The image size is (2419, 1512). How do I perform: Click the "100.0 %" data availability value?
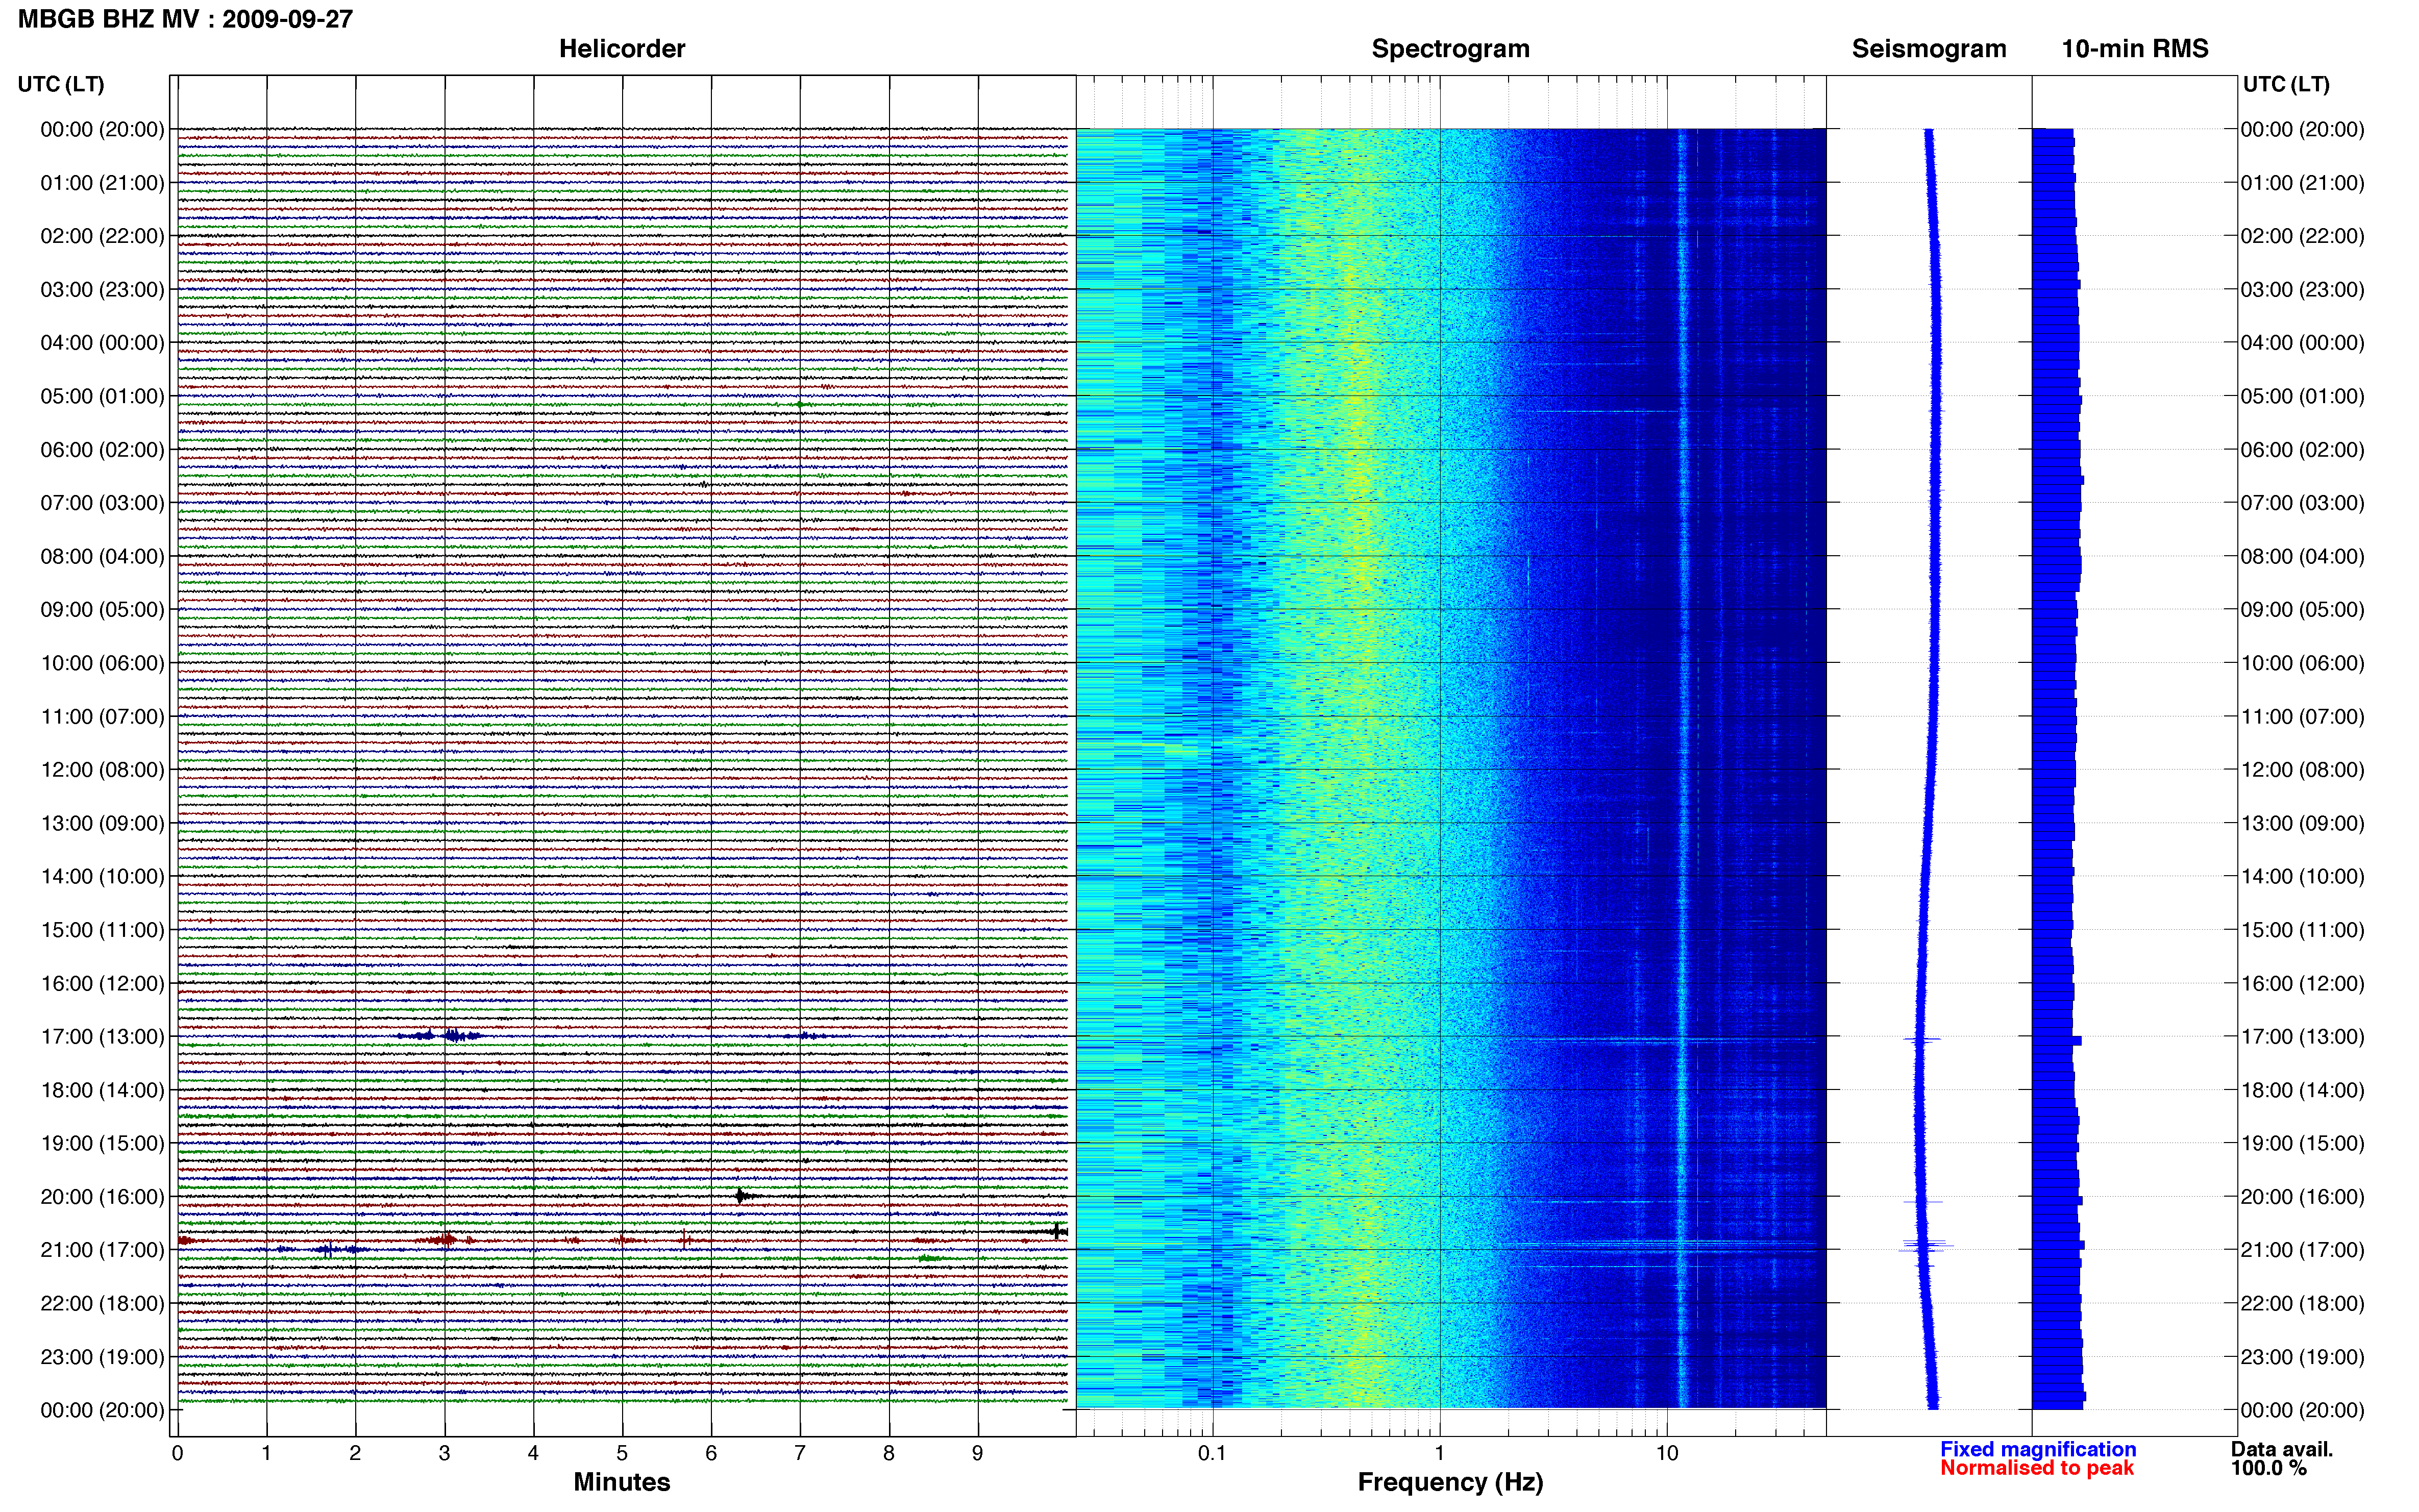point(2269,1468)
